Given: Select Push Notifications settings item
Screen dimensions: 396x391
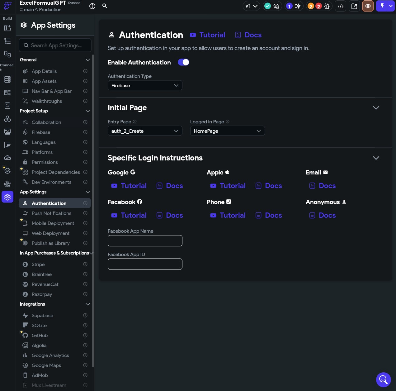Looking at the screenshot, I should tap(55, 213).
